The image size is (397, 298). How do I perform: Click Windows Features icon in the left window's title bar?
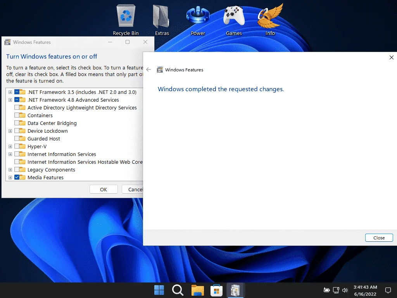coord(8,42)
